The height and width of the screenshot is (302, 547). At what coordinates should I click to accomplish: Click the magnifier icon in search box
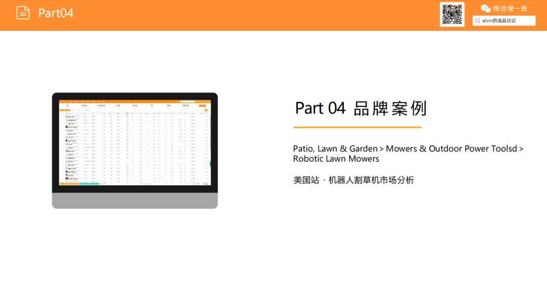(x=478, y=21)
